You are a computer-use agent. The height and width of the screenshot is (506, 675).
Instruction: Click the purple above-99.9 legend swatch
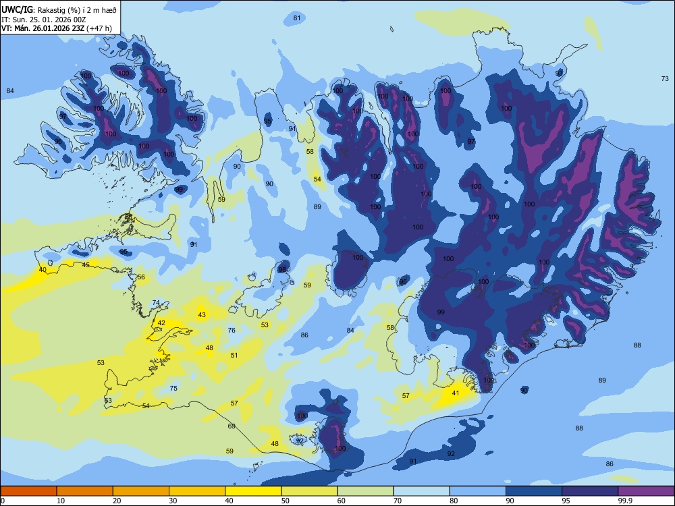coord(646,491)
